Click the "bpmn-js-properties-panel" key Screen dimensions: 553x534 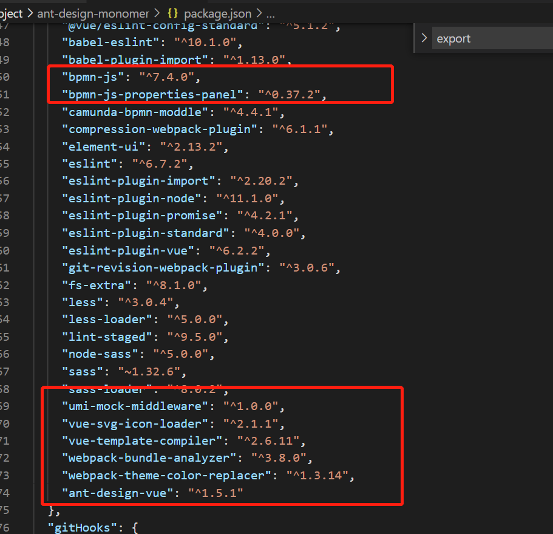coord(153,95)
